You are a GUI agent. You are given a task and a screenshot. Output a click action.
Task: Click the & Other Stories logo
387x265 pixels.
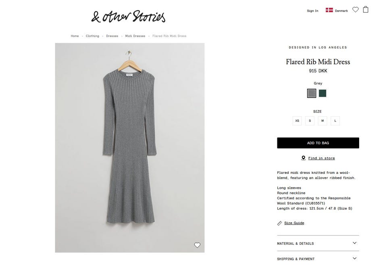[x=128, y=17]
